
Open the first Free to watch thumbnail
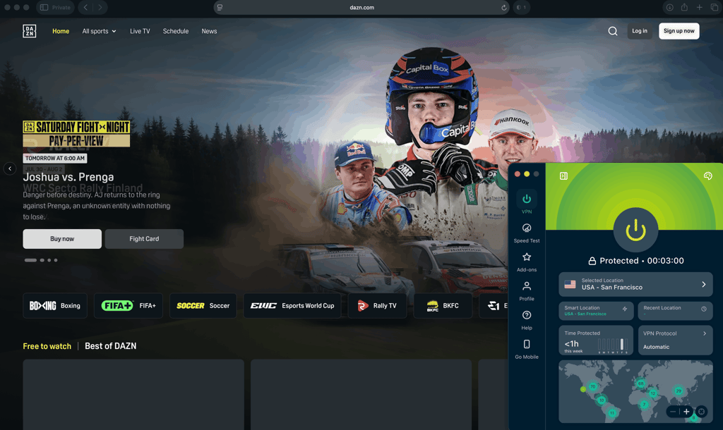coord(133,395)
